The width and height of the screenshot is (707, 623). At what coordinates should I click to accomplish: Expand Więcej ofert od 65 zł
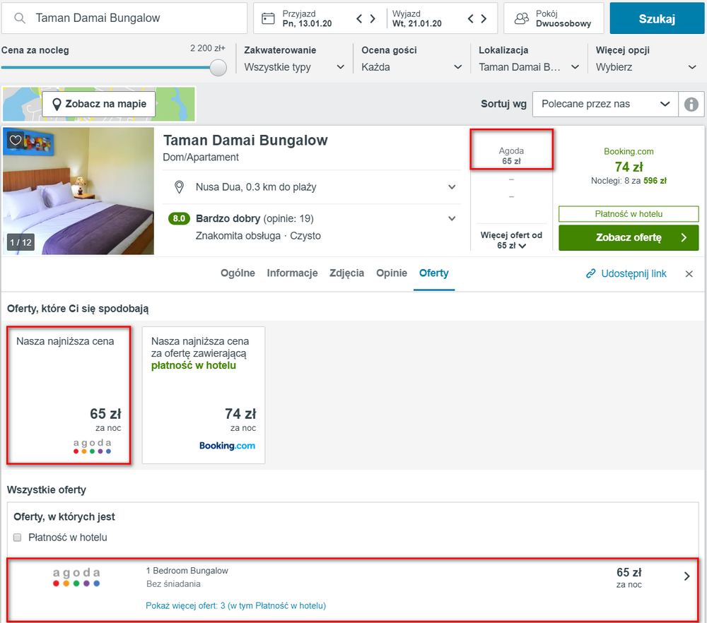(x=511, y=240)
